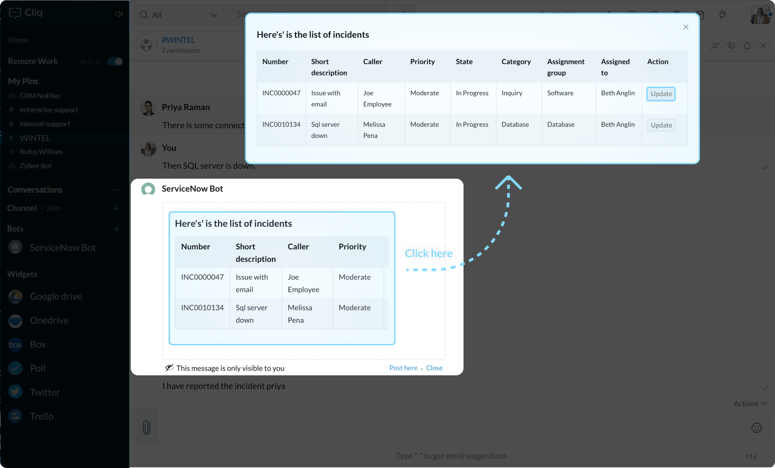Click the Widgets section header
This screenshot has width=775, height=468.
point(22,274)
